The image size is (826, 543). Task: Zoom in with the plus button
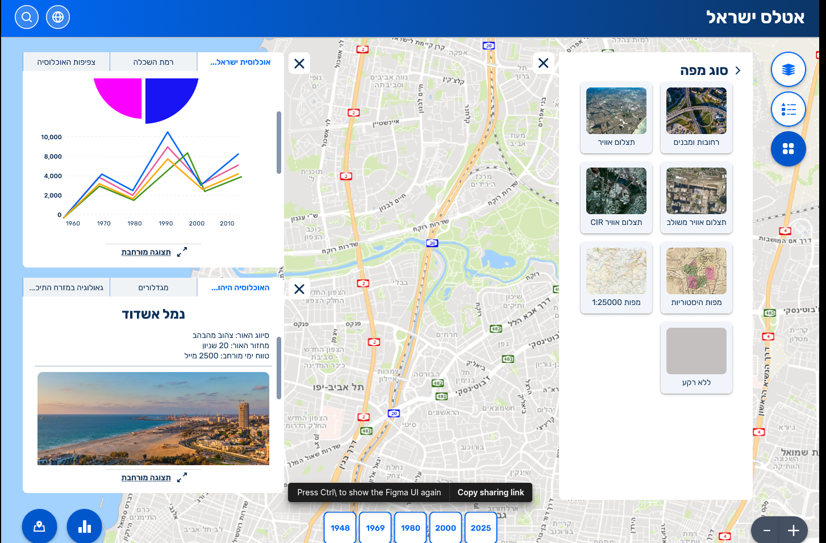click(793, 531)
